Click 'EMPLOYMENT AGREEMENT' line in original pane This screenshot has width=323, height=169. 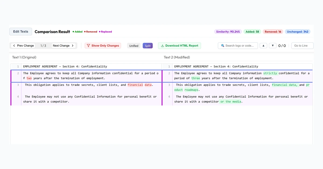[65, 66]
